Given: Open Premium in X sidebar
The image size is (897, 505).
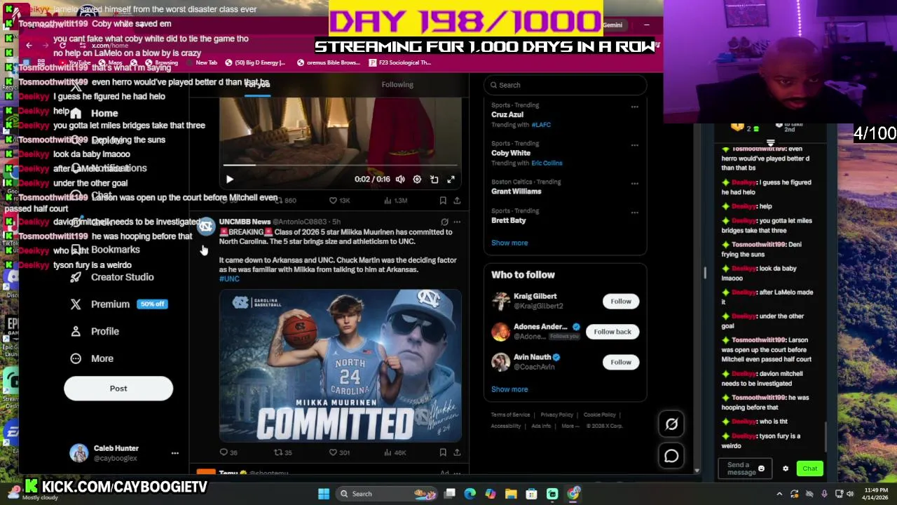Looking at the screenshot, I should pos(118,304).
